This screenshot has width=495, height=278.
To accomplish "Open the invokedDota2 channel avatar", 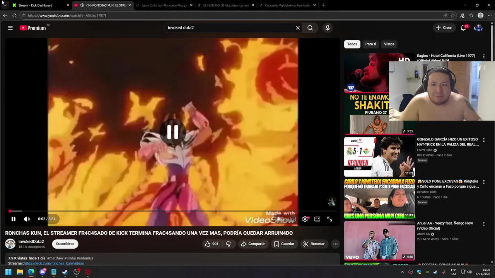I will (x=10, y=244).
